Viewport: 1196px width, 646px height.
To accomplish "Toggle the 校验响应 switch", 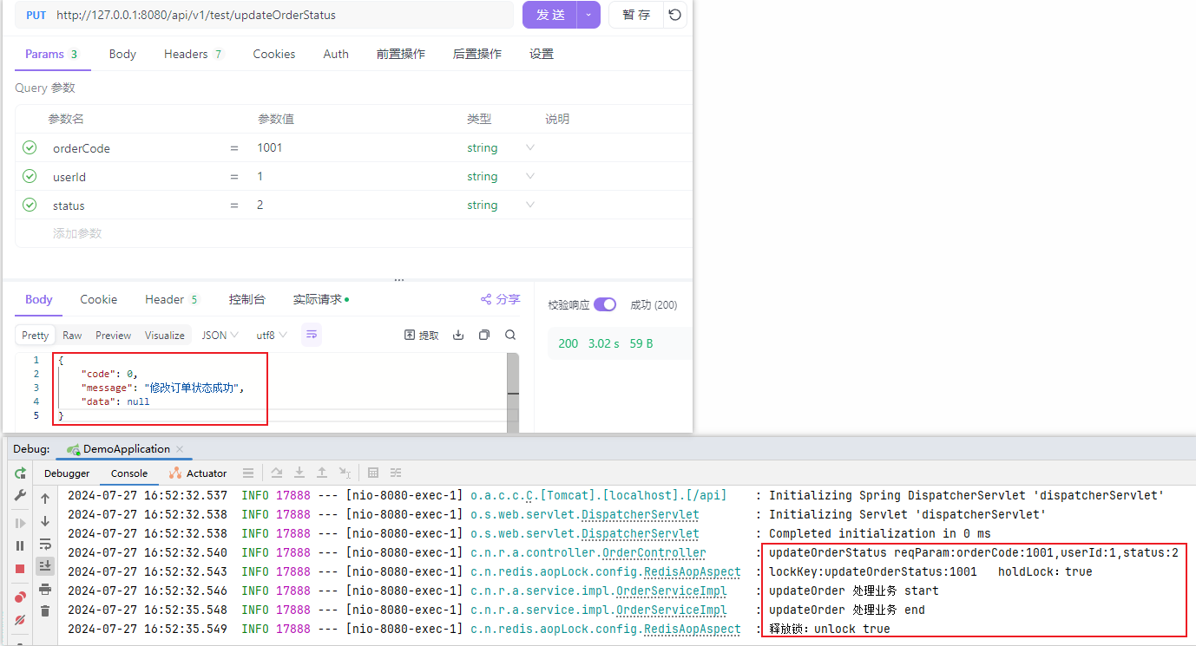I will pyautogui.click(x=605, y=304).
